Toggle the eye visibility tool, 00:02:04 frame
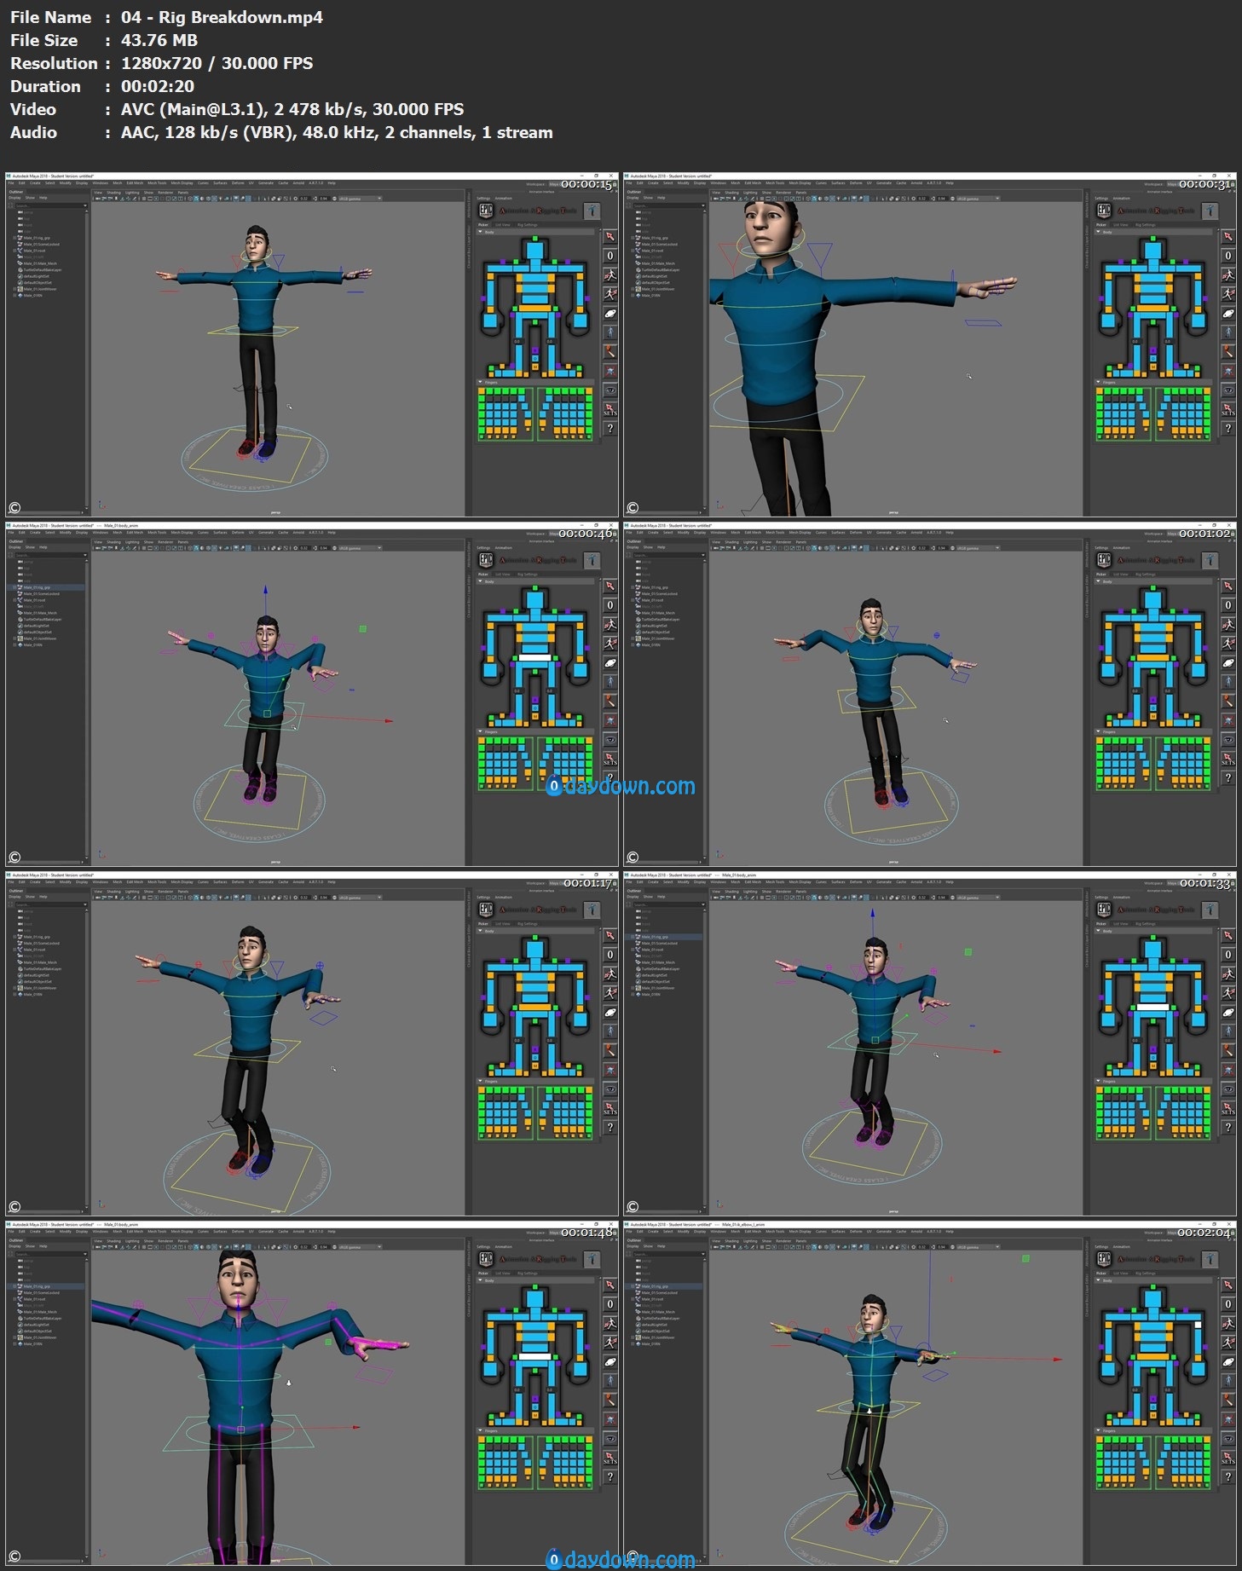 (x=1228, y=1439)
